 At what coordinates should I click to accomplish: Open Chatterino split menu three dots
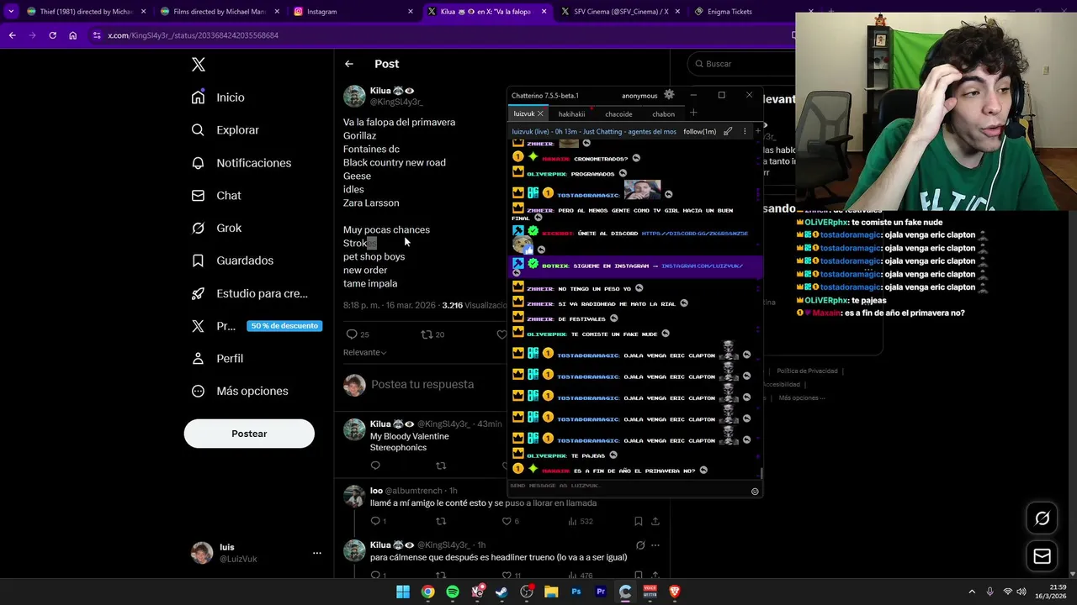pyautogui.click(x=745, y=131)
